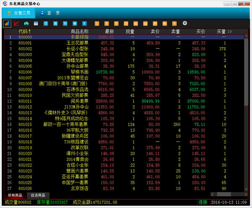Switch to the 自选商品 bottom tab

pos(38,195)
